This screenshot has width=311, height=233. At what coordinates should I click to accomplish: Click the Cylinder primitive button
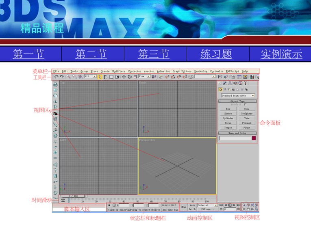(228, 118)
